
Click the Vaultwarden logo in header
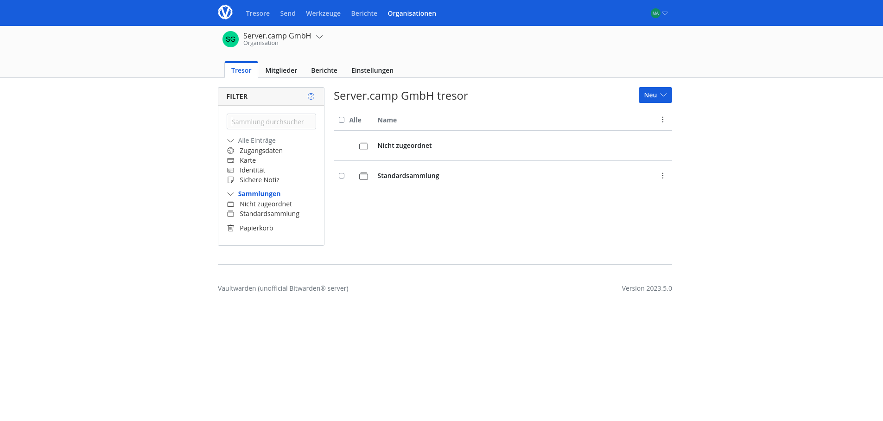(x=225, y=13)
